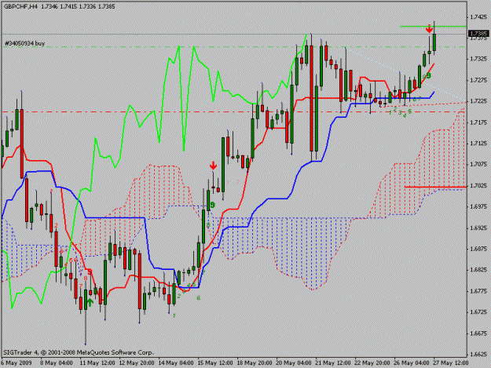Image resolution: width=491 pixels, height=368 pixels.
Task: Click the 1.6825 price axis label
Action: (x=478, y=269)
